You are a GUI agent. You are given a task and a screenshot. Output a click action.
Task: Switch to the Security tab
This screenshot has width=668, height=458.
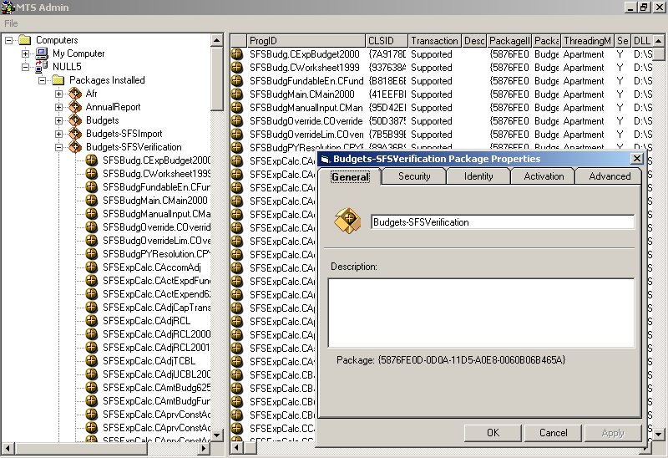414,176
